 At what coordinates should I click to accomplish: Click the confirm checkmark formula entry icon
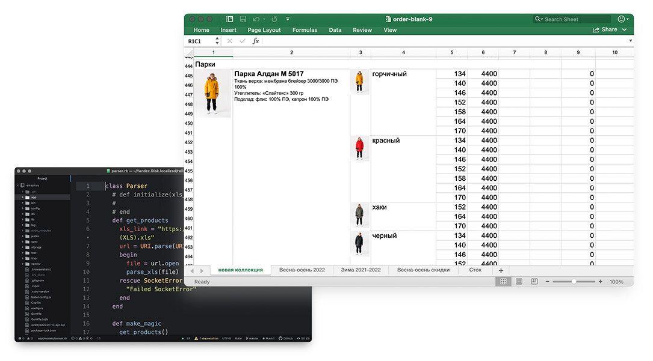tap(243, 41)
